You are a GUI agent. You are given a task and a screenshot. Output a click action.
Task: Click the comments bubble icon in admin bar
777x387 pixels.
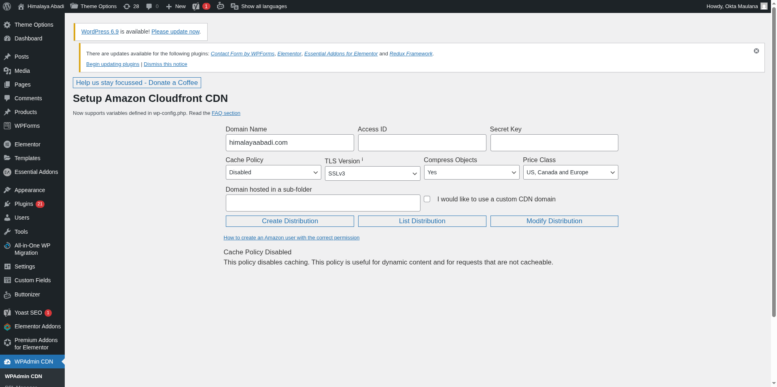[149, 6]
